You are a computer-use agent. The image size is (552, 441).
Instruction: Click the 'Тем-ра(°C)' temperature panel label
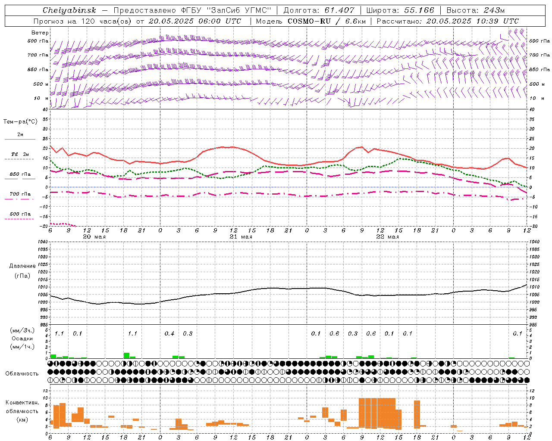pyautogui.click(x=20, y=122)
